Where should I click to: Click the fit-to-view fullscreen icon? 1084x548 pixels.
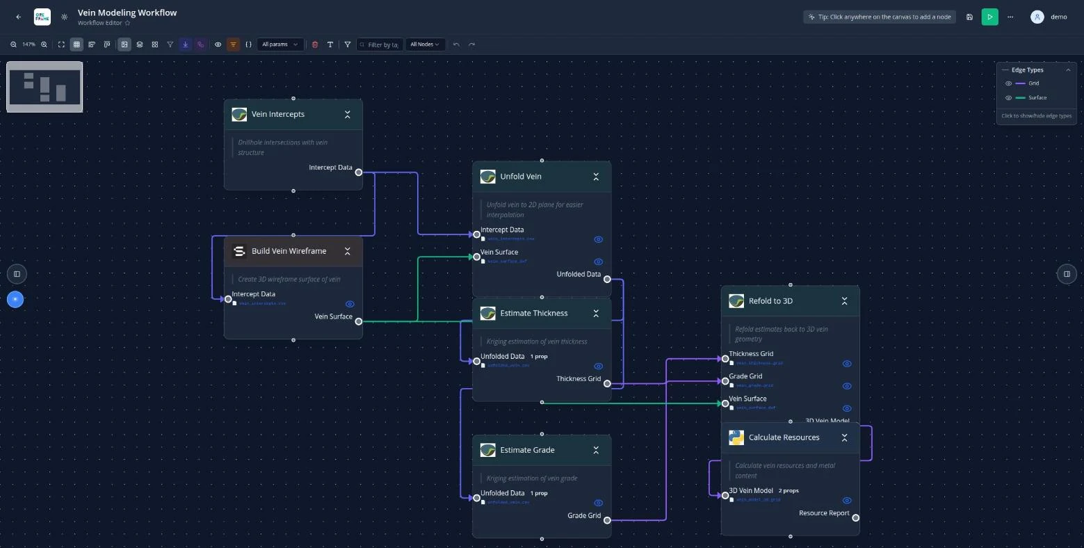point(61,45)
